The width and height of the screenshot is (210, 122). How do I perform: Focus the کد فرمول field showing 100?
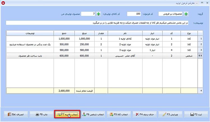pos(134,14)
